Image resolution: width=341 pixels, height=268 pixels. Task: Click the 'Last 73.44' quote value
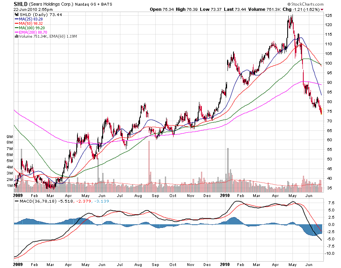click(x=235, y=9)
